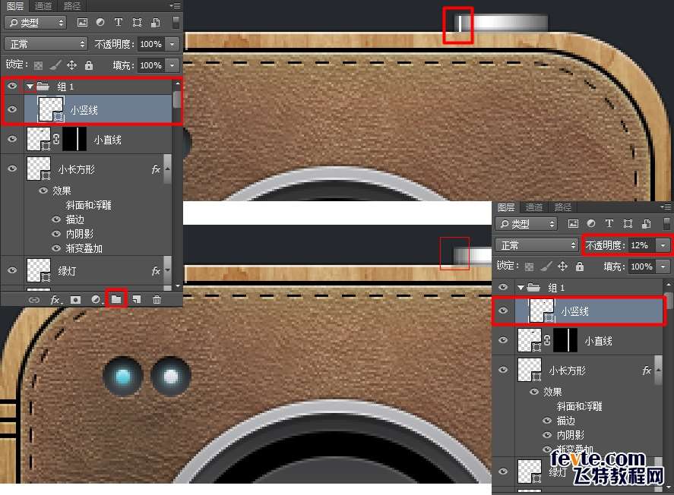This screenshot has width=674, height=495.
Task: Hide 绿灯 layer in 100%-opacity Layers panel
Action: 12,270
